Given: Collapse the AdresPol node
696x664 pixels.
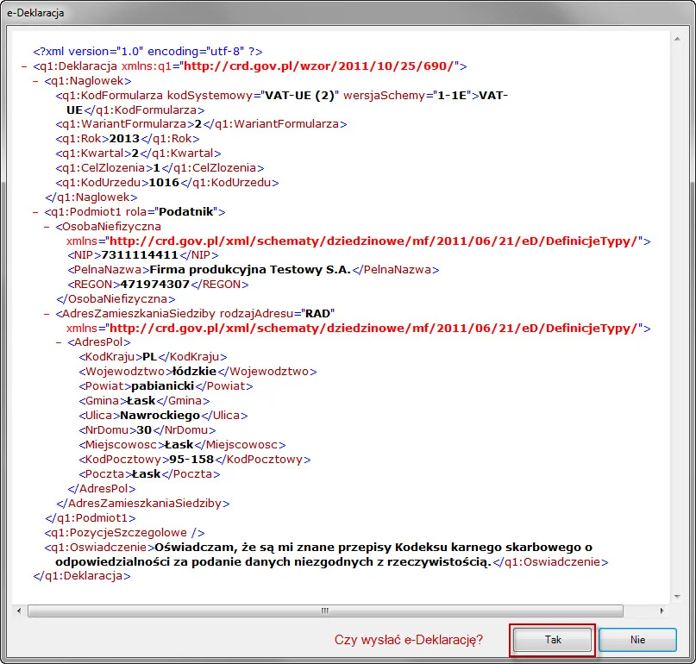Looking at the screenshot, I should [58, 342].
